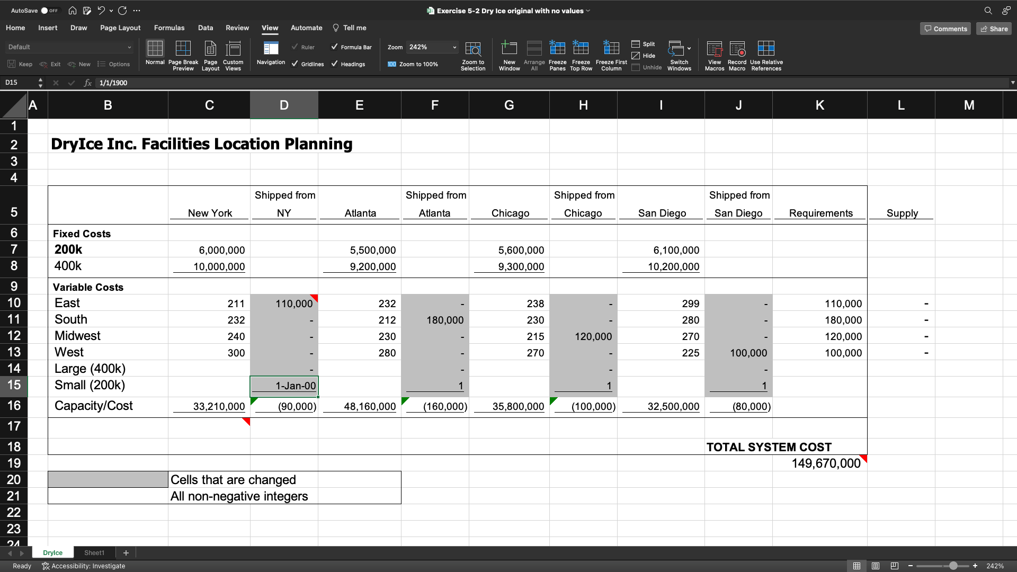Select the Sheet1 tab
The height and width of the screenshot is (572, 1017).
pyautogui.click(x=94, y=552)
